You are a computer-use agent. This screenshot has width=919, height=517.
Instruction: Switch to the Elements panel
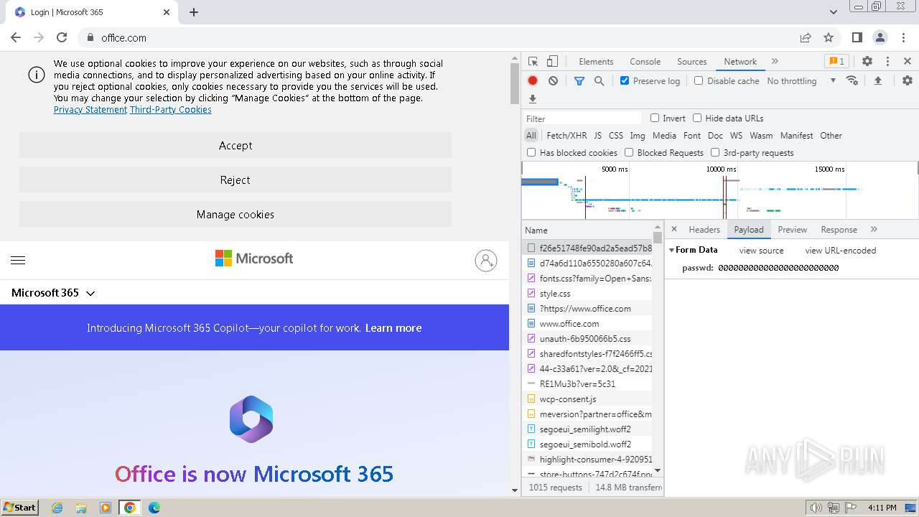(596, 62)
